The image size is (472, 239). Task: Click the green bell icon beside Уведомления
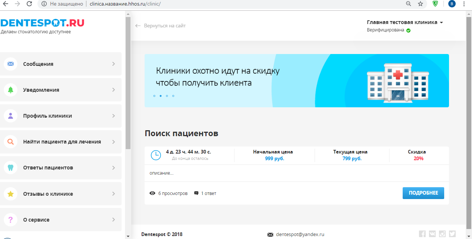pyautogui.click(x=10, y=90)
